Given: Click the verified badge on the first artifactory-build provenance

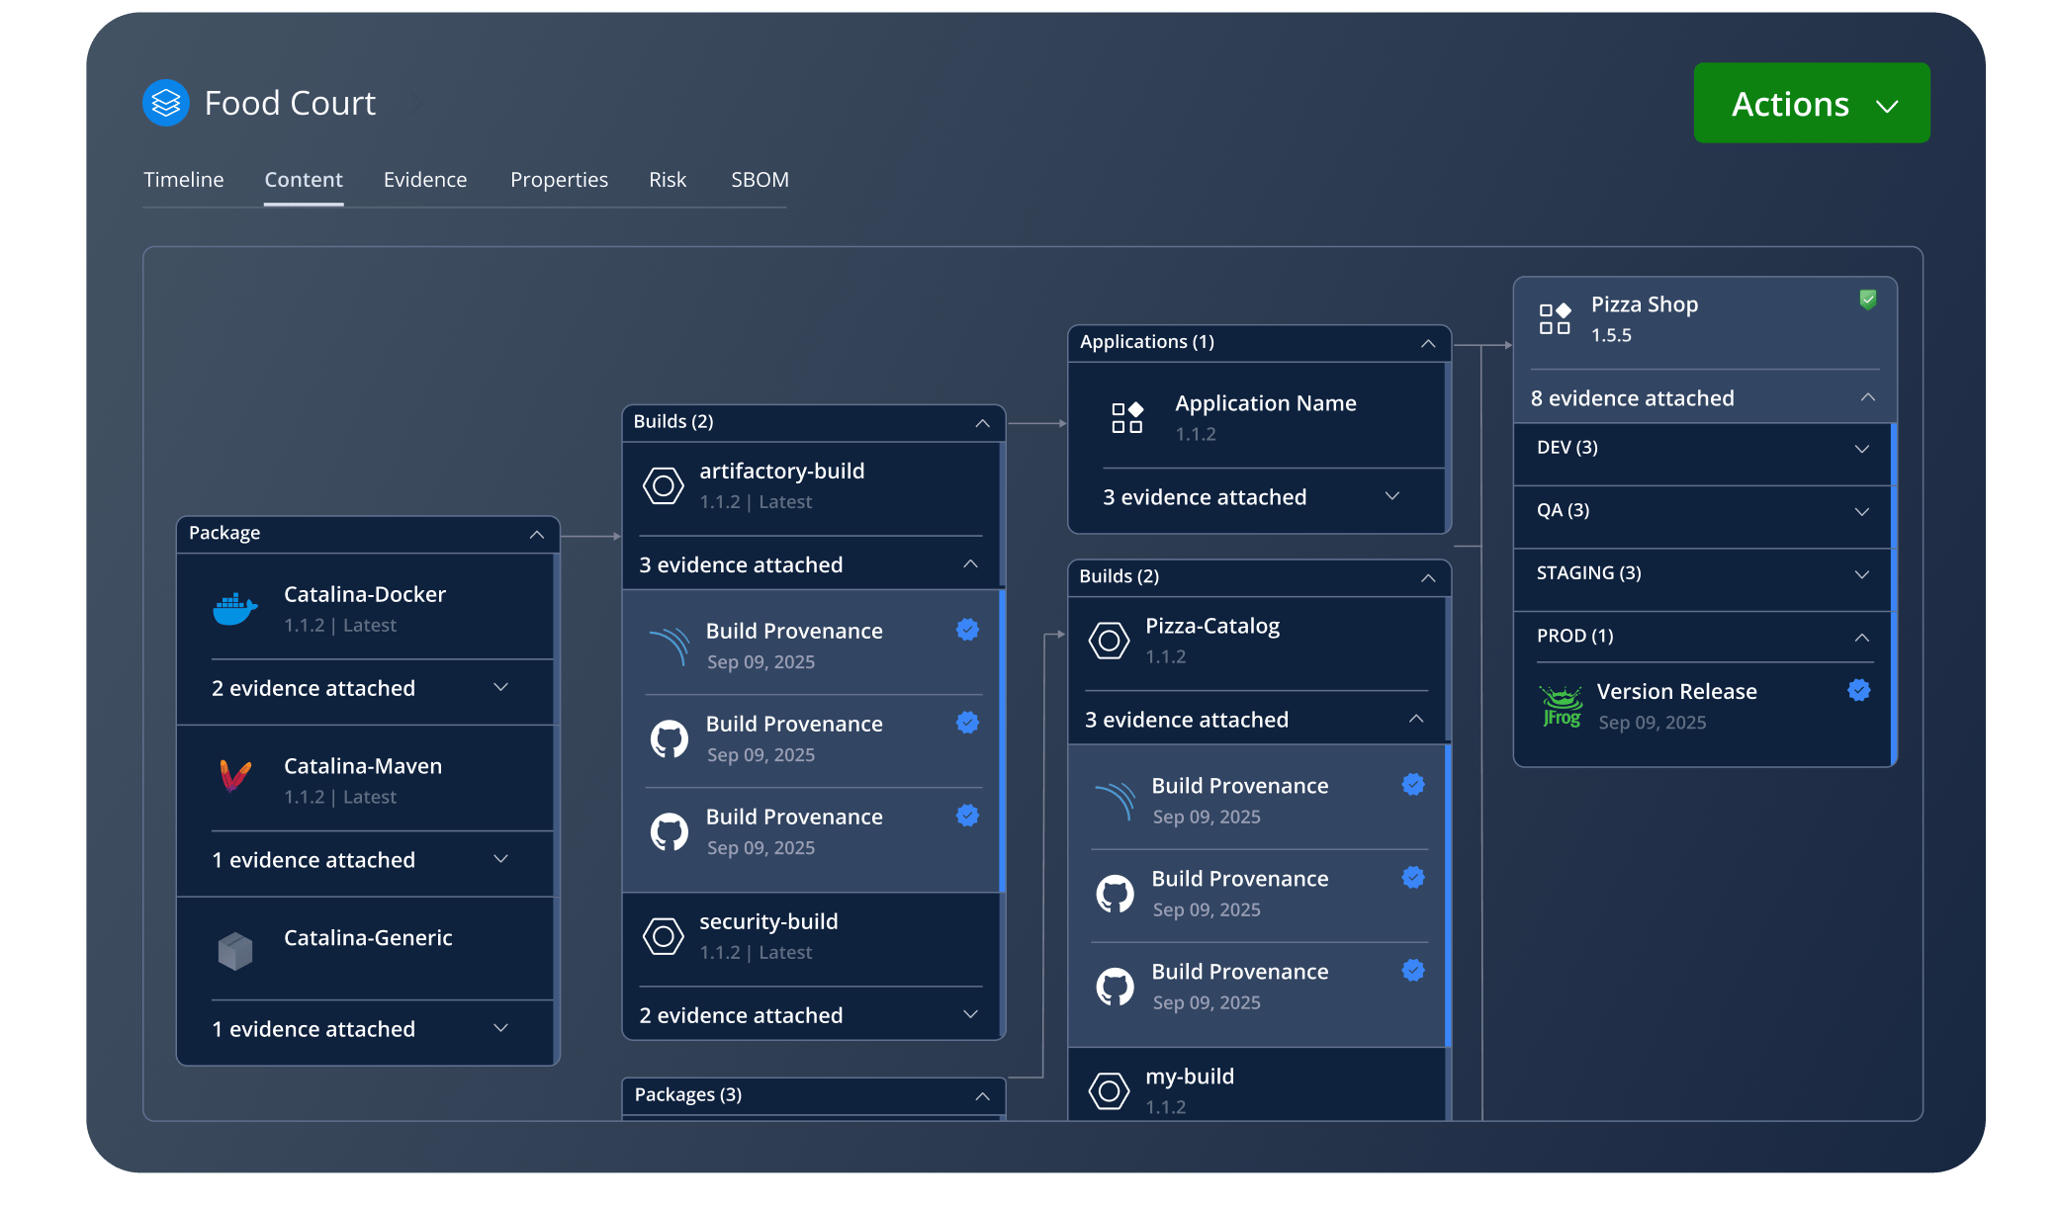Looking at the screenshot, I should (x=967, y=630).
